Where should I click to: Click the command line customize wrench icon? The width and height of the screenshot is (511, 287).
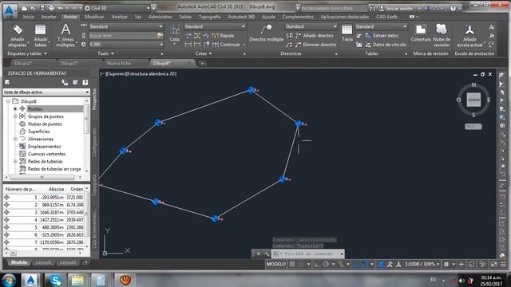267,254
